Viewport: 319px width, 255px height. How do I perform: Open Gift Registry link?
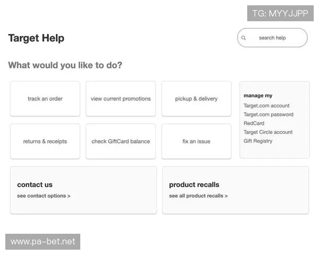click(x=258, y=141)
